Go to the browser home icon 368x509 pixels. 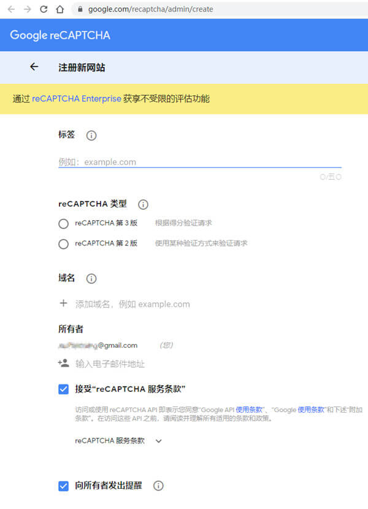coord(59,9)
